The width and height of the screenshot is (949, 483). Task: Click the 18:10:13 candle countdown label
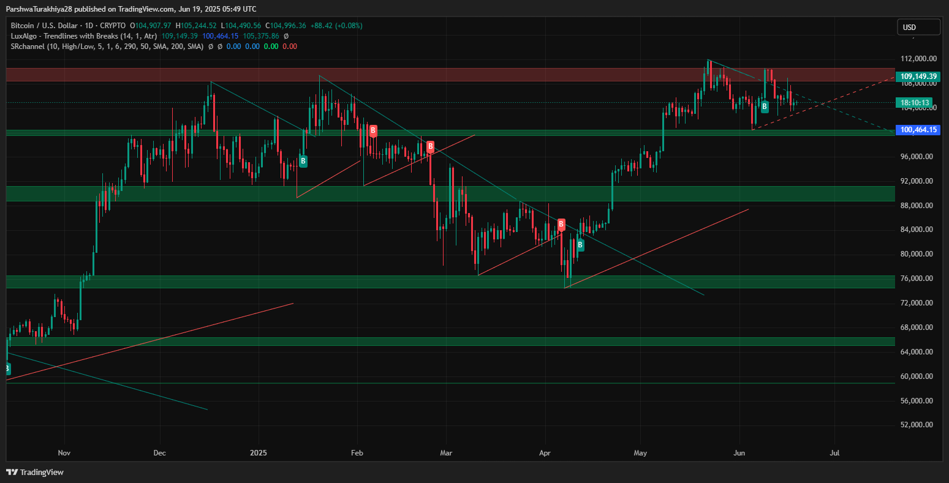tap(917, 103)
